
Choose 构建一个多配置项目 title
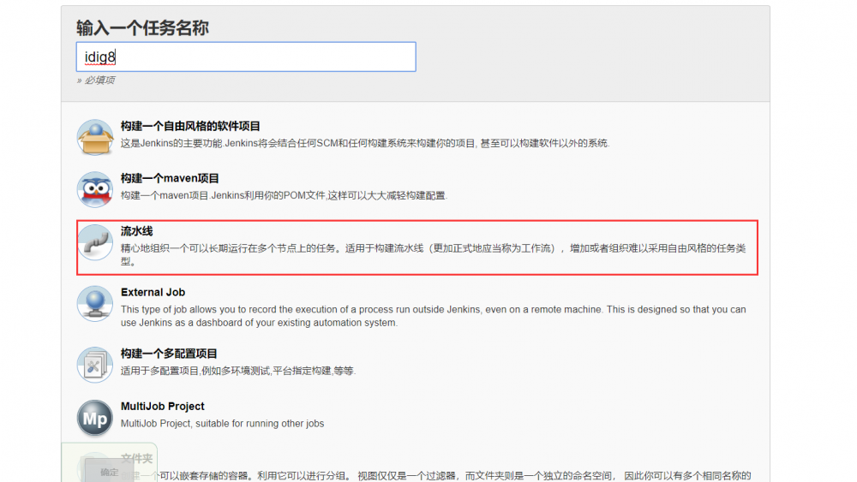click(x=169, y=354)
